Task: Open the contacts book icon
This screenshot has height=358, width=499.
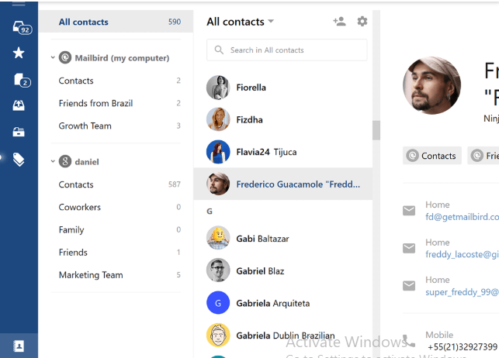Action: pos(19,346)
